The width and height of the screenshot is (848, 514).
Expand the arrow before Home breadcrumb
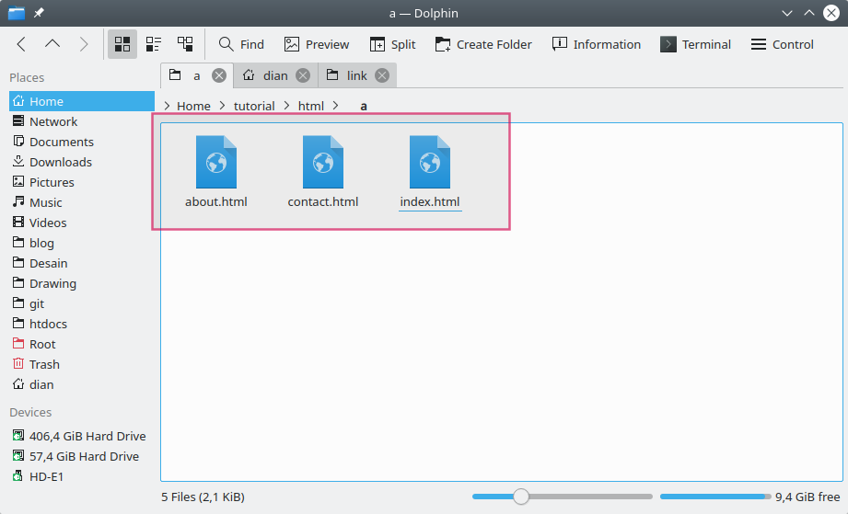coord(167,106)
